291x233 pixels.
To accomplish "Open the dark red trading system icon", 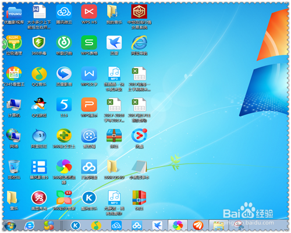I will [x=139, y=12].
